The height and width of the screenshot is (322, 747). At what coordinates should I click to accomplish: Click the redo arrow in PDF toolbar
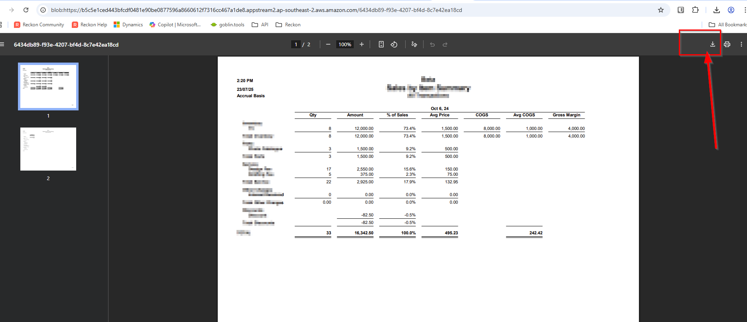click(445, 44)
